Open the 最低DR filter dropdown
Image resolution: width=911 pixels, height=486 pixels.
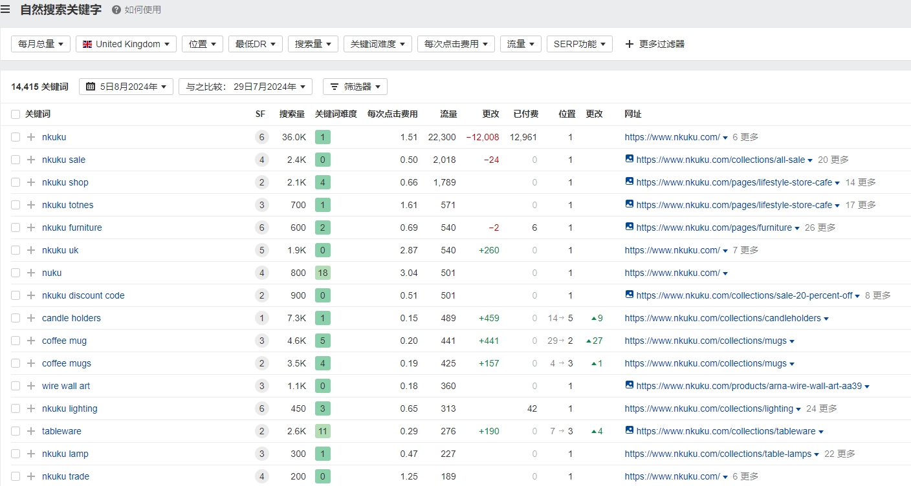pos(256,44)
